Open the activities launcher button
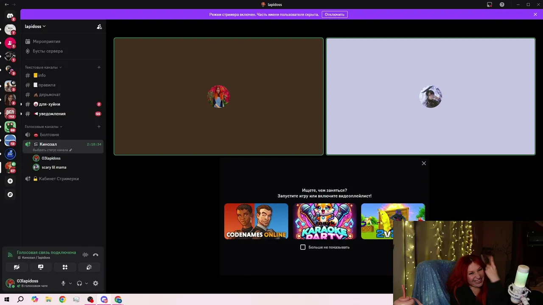Viewport: 543px width, 305px height. click(x=65, y=267)
